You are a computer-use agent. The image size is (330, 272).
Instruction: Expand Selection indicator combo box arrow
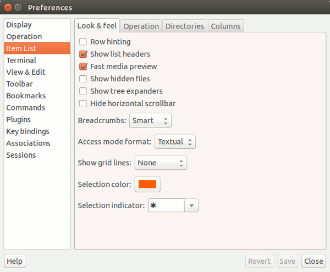pyautogui.click(x=191, y=206)
